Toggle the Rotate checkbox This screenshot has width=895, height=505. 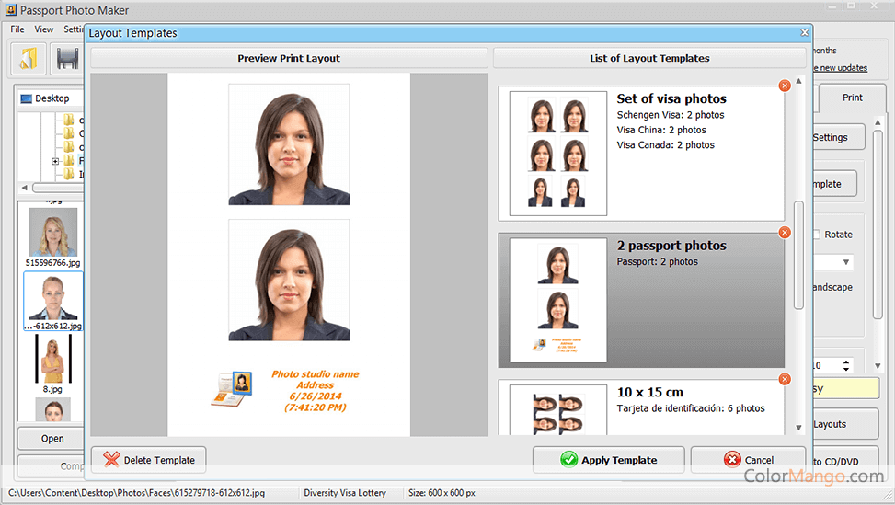click(x=816, y=235)
